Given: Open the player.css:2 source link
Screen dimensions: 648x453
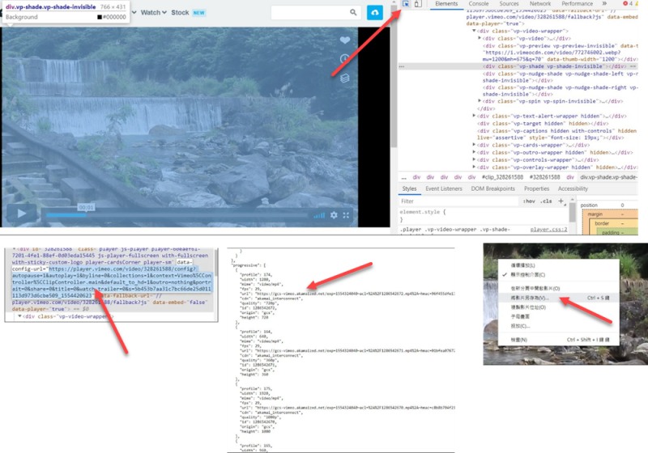Looking at the screenshot, I should (548, 230).
